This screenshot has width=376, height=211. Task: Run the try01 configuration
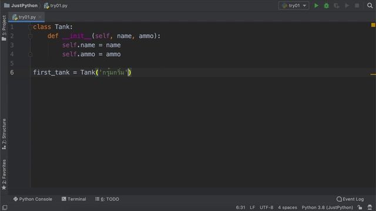click(x=316, y=5)
